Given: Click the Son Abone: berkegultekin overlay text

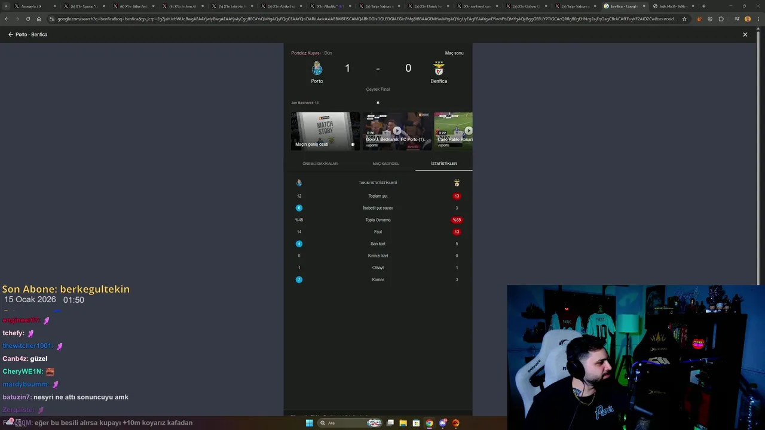Looking at the screenshot, I should point(66,289).
